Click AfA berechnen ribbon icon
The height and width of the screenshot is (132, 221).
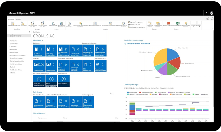[x=69, y=24]
